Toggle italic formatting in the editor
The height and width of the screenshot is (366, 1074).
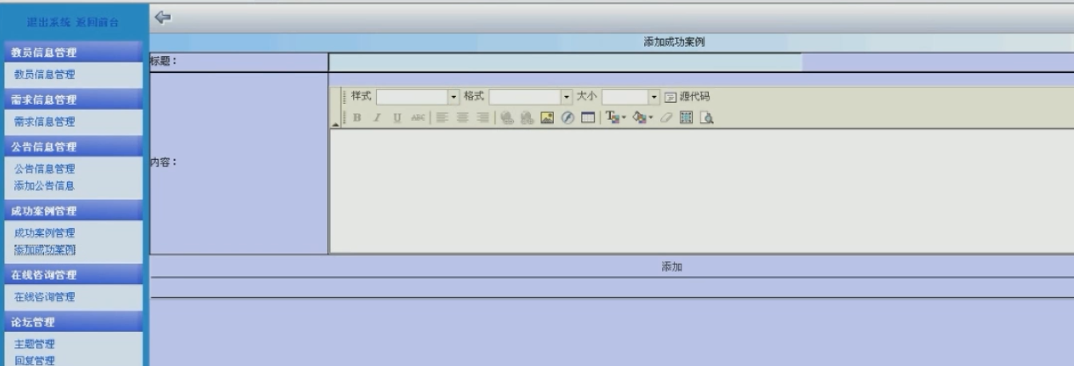(x=377, y=118)
